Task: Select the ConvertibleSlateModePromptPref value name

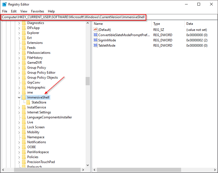Action: pyautogui.click(x=124, y=35)
